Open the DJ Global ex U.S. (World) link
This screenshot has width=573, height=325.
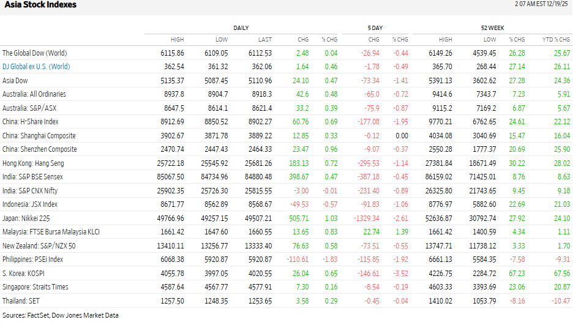click(36, 67)
